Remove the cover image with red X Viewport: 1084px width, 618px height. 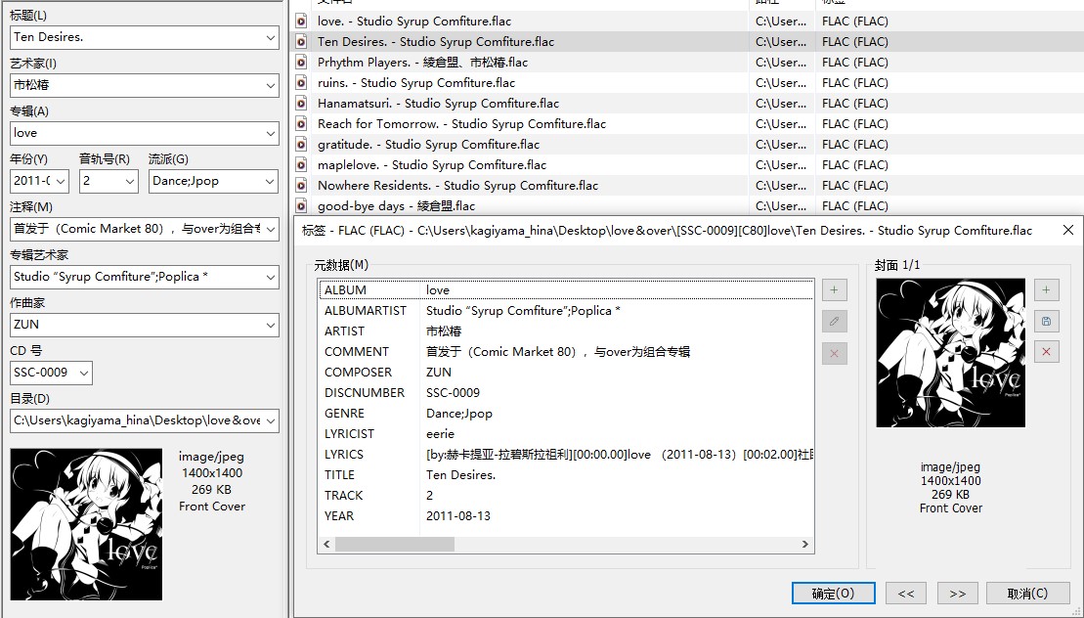click(x=1047, y=352)
